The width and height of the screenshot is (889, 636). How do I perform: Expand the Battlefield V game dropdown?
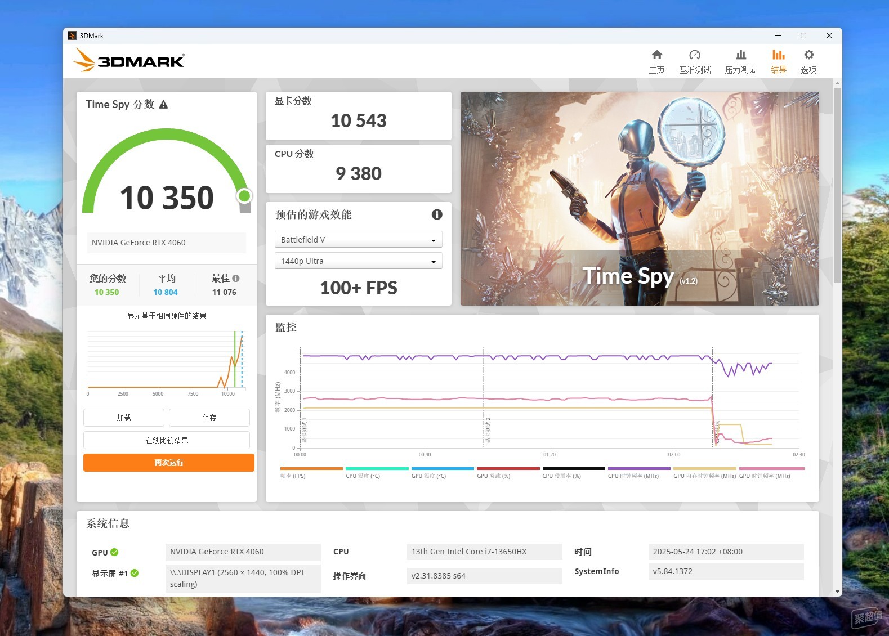[359, 240]
